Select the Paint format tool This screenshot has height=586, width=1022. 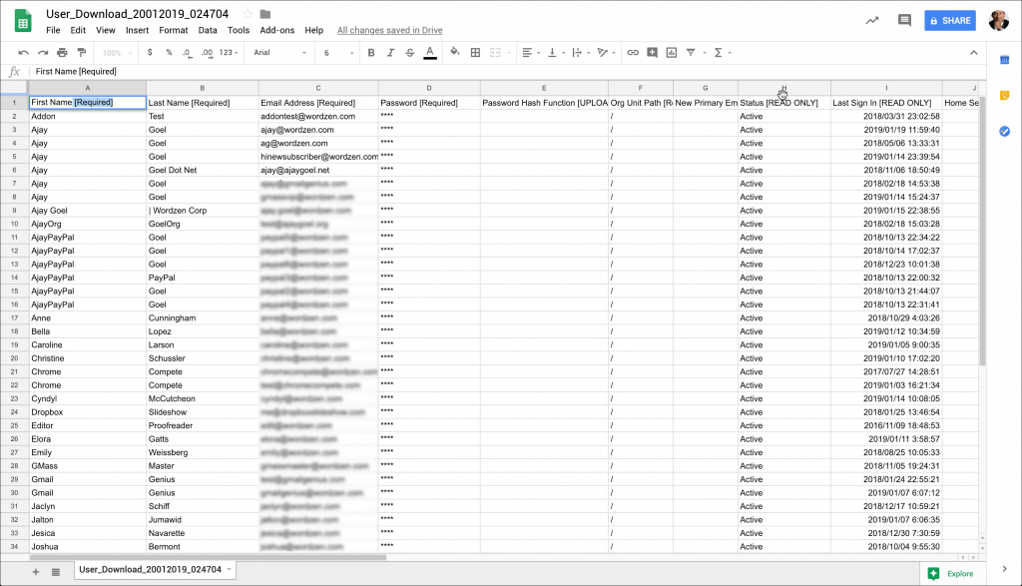tap(80, 52)
